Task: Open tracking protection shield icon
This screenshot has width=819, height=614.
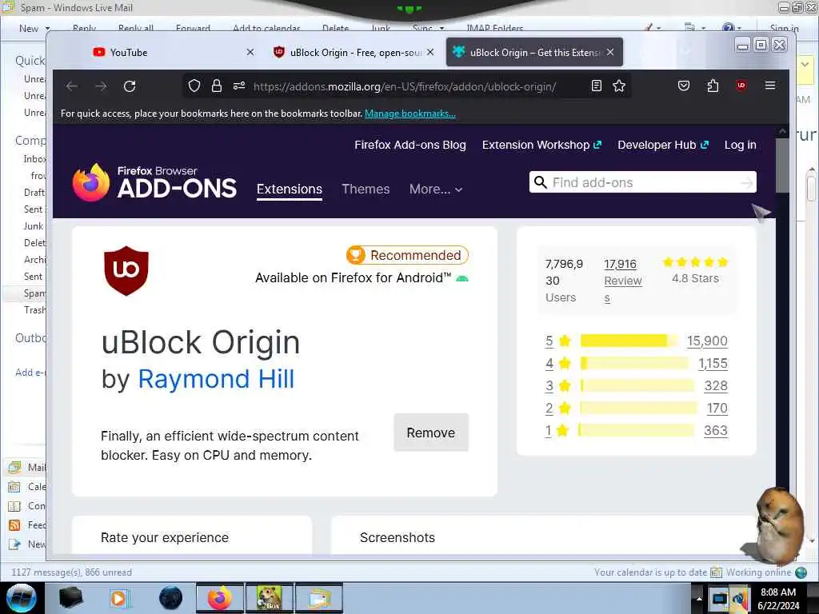Action: click(194, 86)
